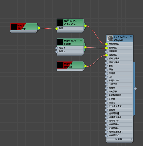This screenshot has width=143, height=146.
Task: Click the Color Correction map input socket
Action: coord(57,29)
